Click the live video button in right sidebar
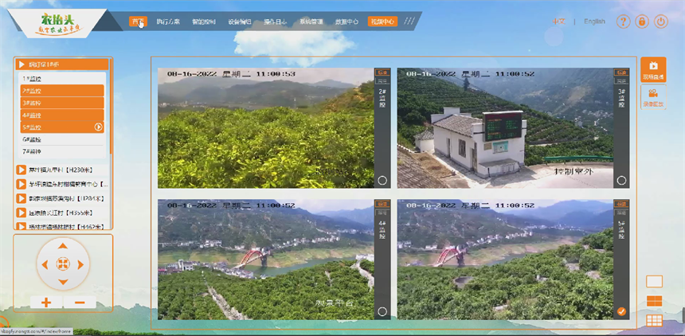The height and width of the screenshot is (336, 685). 653,70
